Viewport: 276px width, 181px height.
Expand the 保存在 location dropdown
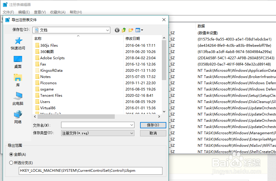tap(108, 30)
